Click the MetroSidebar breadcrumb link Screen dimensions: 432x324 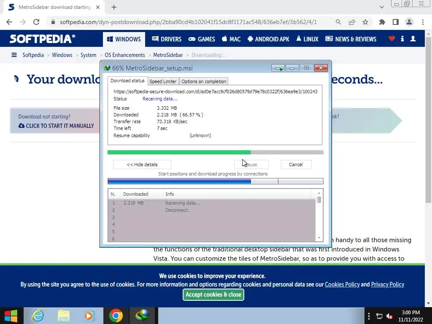(x=168, y=55)
